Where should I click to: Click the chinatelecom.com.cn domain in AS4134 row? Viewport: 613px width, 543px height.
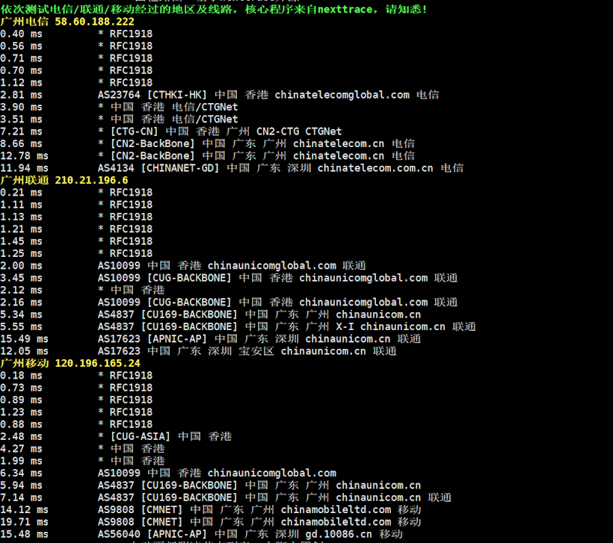pos(375,168)
